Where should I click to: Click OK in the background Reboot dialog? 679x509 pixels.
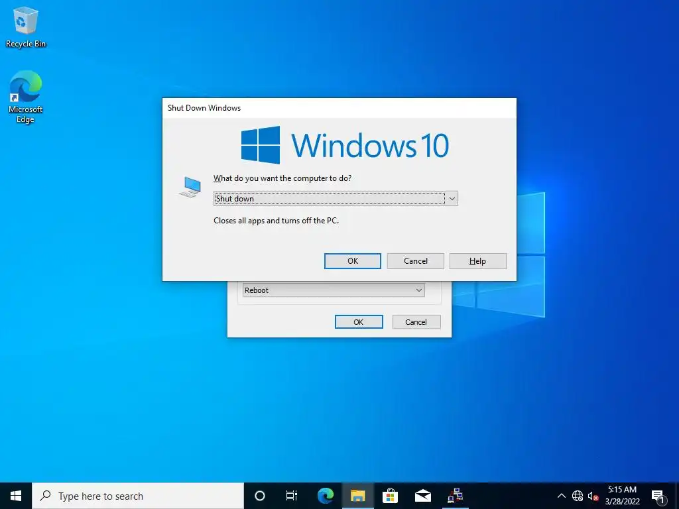359,322
